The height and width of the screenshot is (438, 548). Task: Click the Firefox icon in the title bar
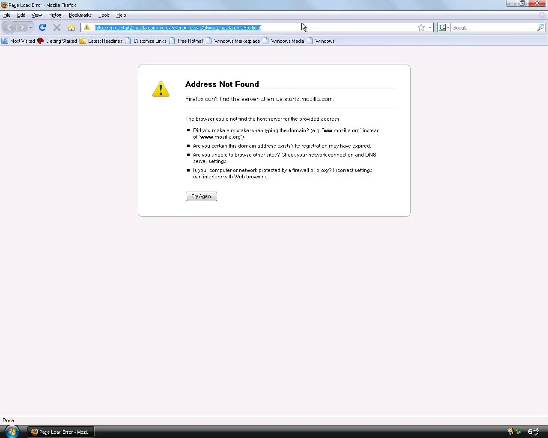[4, 5]
